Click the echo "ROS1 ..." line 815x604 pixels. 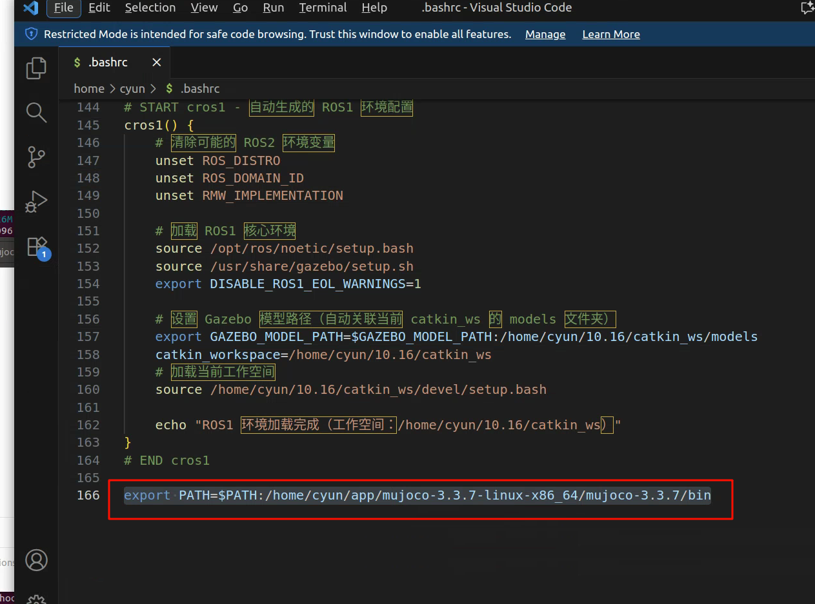[x=387, y=425]
